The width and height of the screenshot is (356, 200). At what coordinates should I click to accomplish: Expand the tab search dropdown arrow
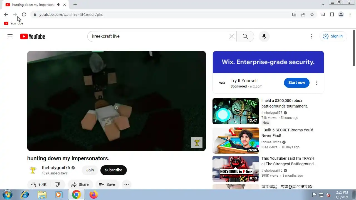click(323, 5)
